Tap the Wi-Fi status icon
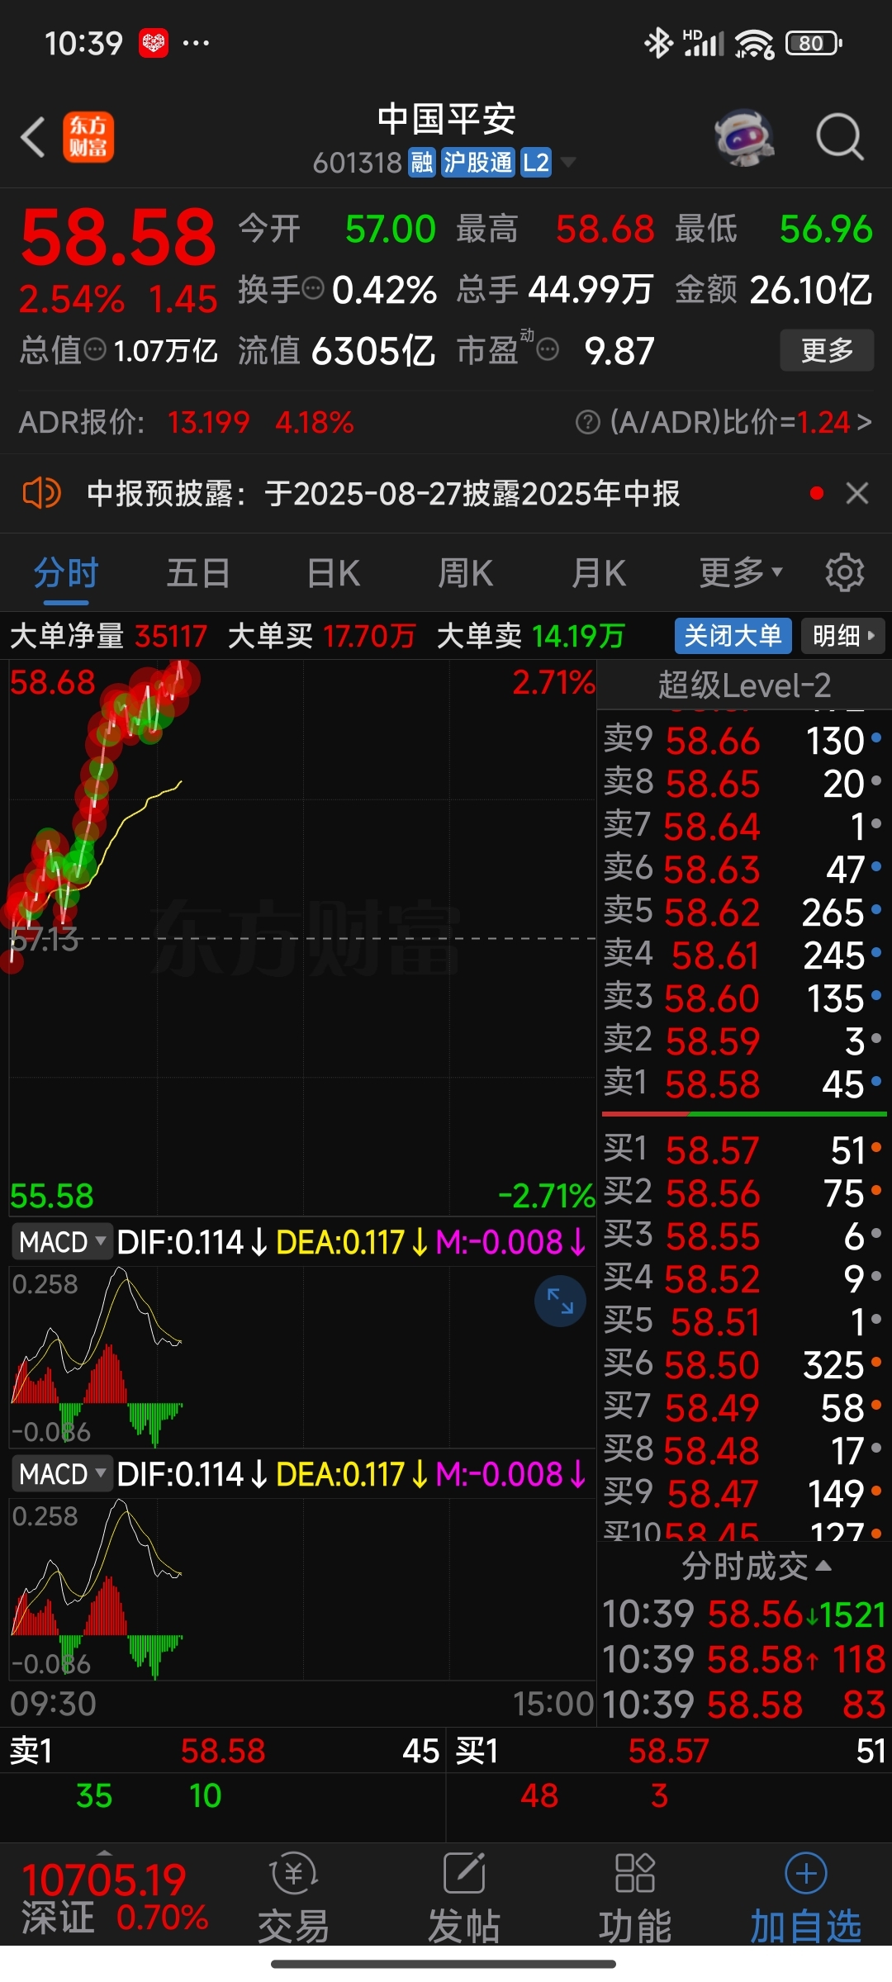Screen dimensions: 892x1982 (755, 43)
